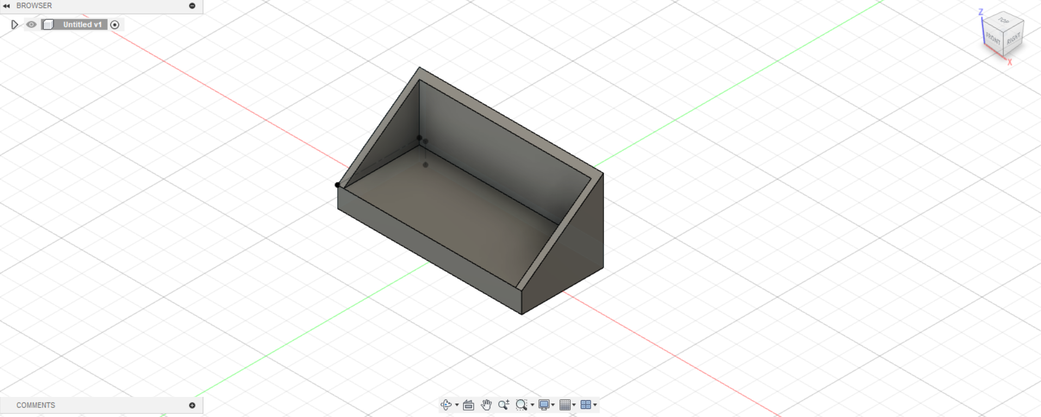Viewport: 1041px width, 417px height.
Task: Select the Orbit tool
Action: (x=446, y=405)
